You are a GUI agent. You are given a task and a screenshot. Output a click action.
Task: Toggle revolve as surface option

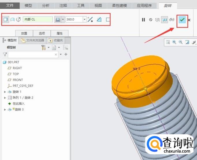(x=12, y=20)
